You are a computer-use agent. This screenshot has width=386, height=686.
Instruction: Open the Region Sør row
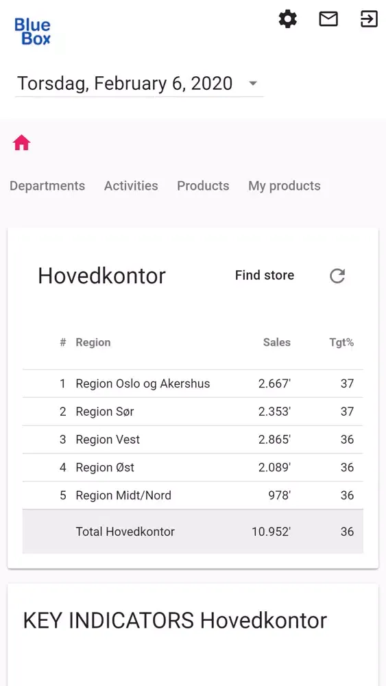pos(193,412)
